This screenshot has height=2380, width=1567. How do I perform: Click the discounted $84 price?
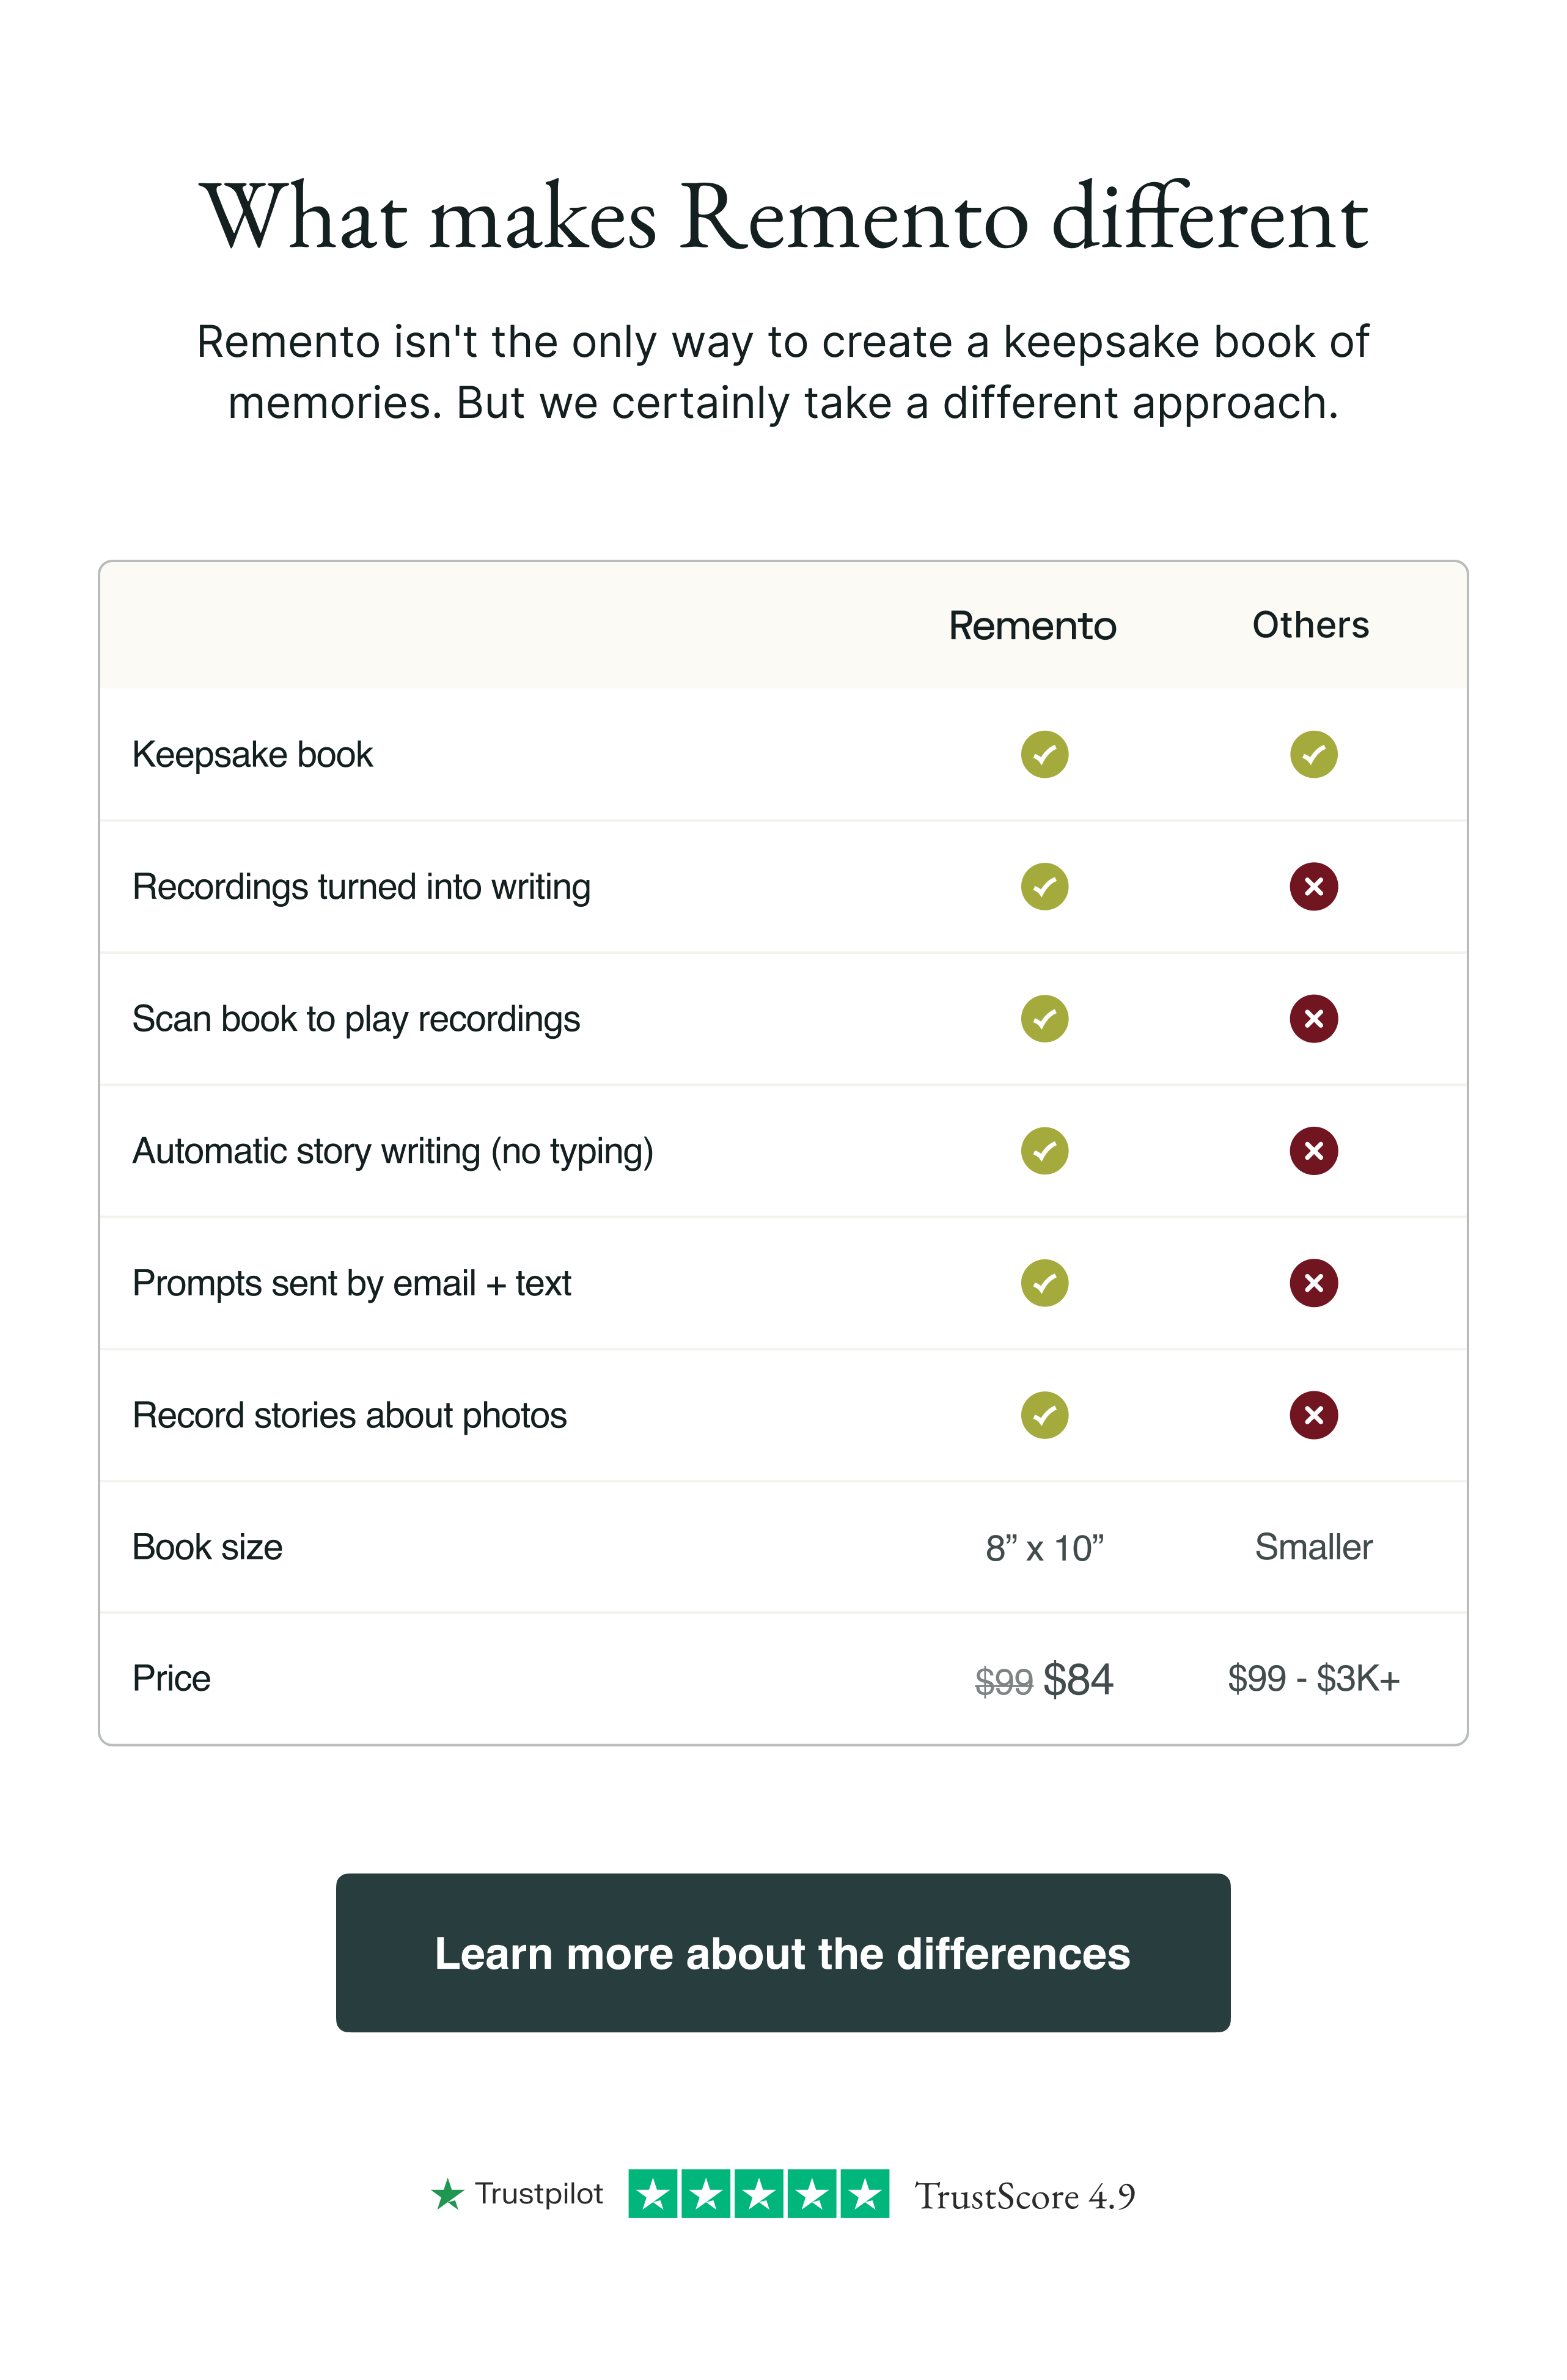1077,1679
